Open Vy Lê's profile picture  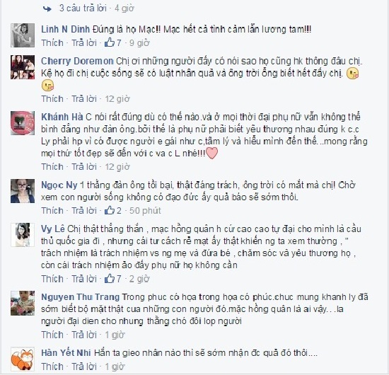pyautogui.click(x=23, y=234)
